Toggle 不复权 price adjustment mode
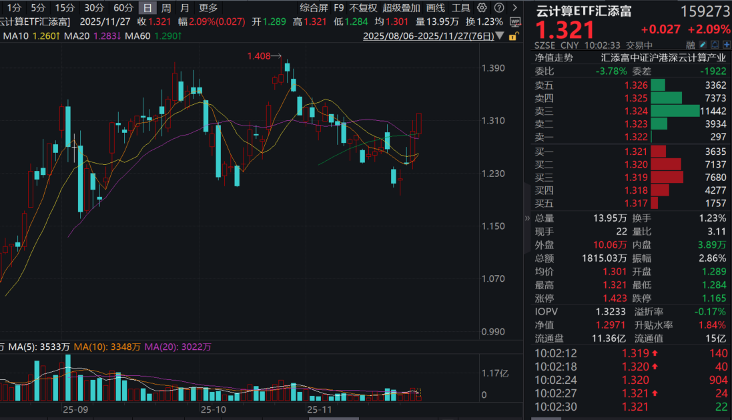Image resolution: width=732 pixels, height=420 pixels. click(x=363, y=8)
